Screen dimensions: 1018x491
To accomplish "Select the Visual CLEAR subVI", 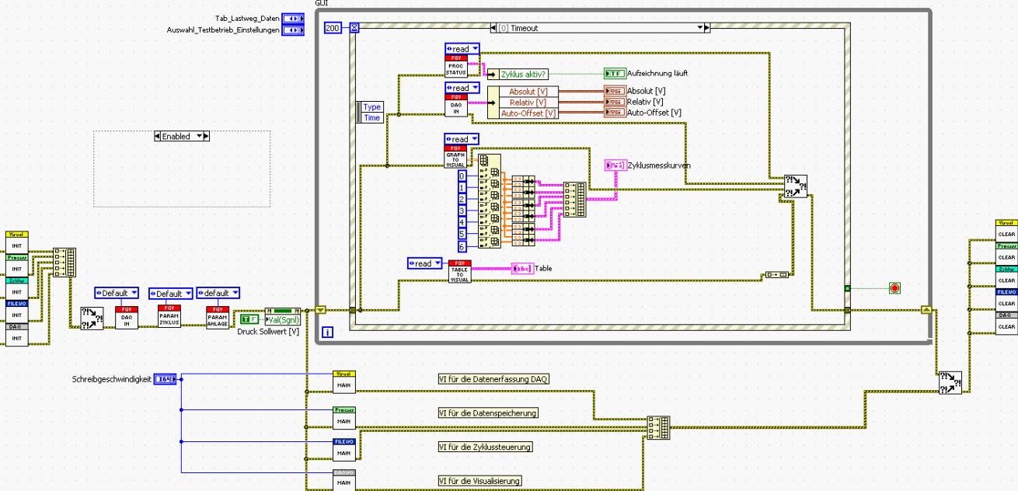I will point(1006,230).
